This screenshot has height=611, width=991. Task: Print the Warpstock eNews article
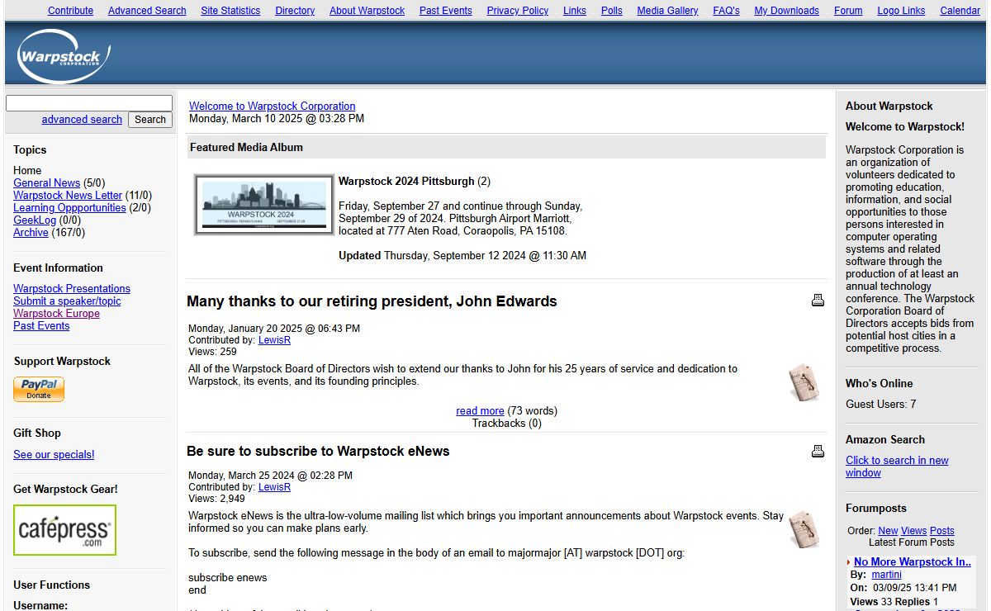pyautogui.click(x=818, y=451)
